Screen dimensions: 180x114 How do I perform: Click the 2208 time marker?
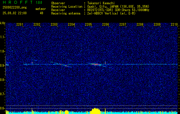(x=140, y=25)
